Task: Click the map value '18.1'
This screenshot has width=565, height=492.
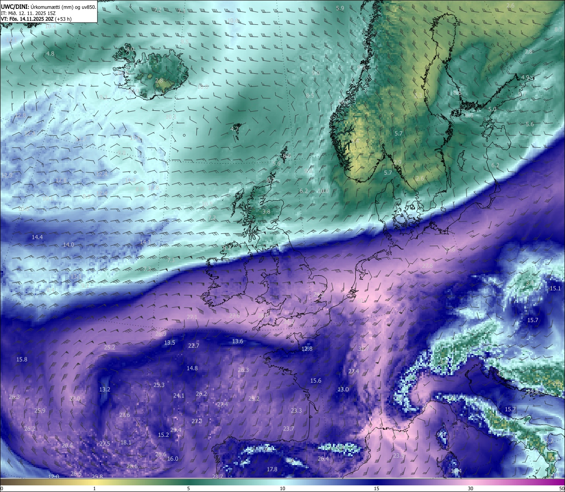Action: click(x=126, y=442)
